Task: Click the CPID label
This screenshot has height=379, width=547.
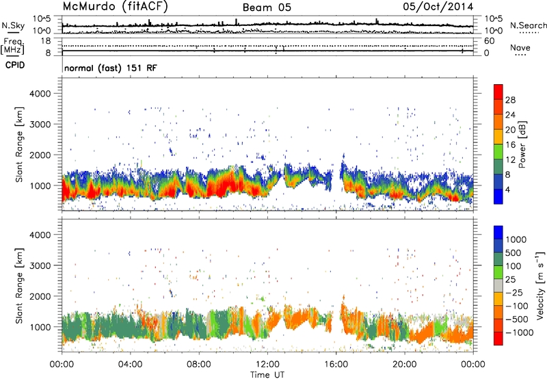Action: [x=15, y=65]
